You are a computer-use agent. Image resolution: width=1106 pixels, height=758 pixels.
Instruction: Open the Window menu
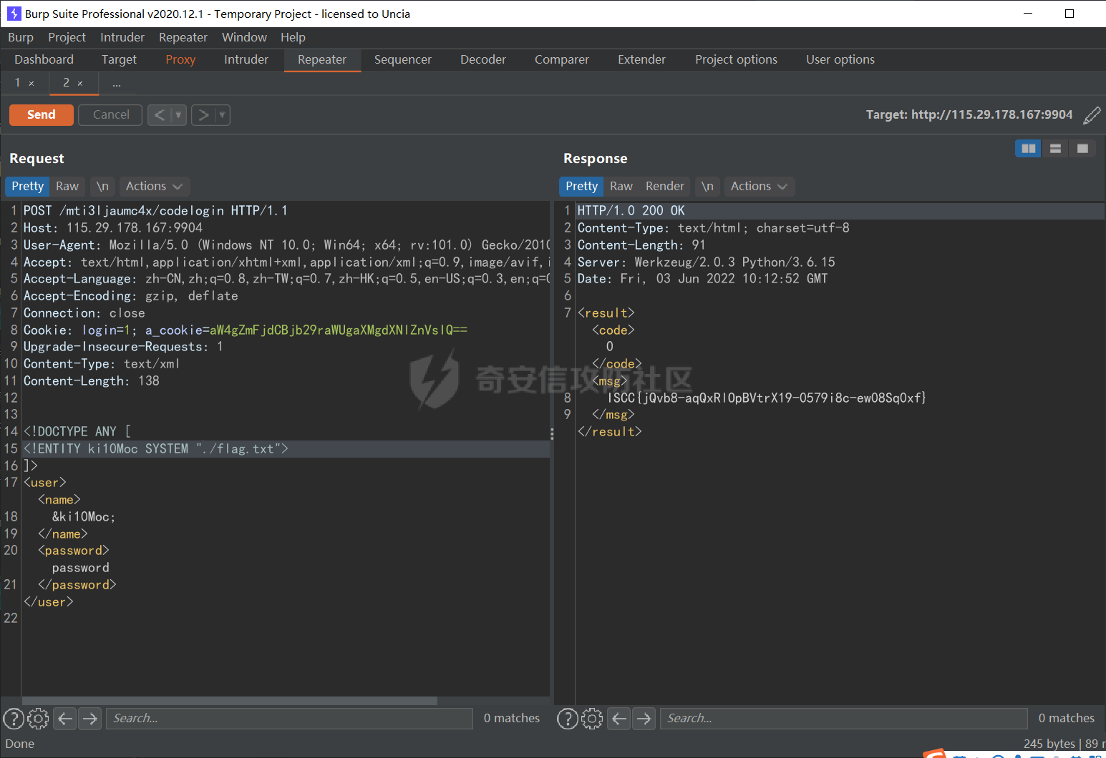pos(244,37)
